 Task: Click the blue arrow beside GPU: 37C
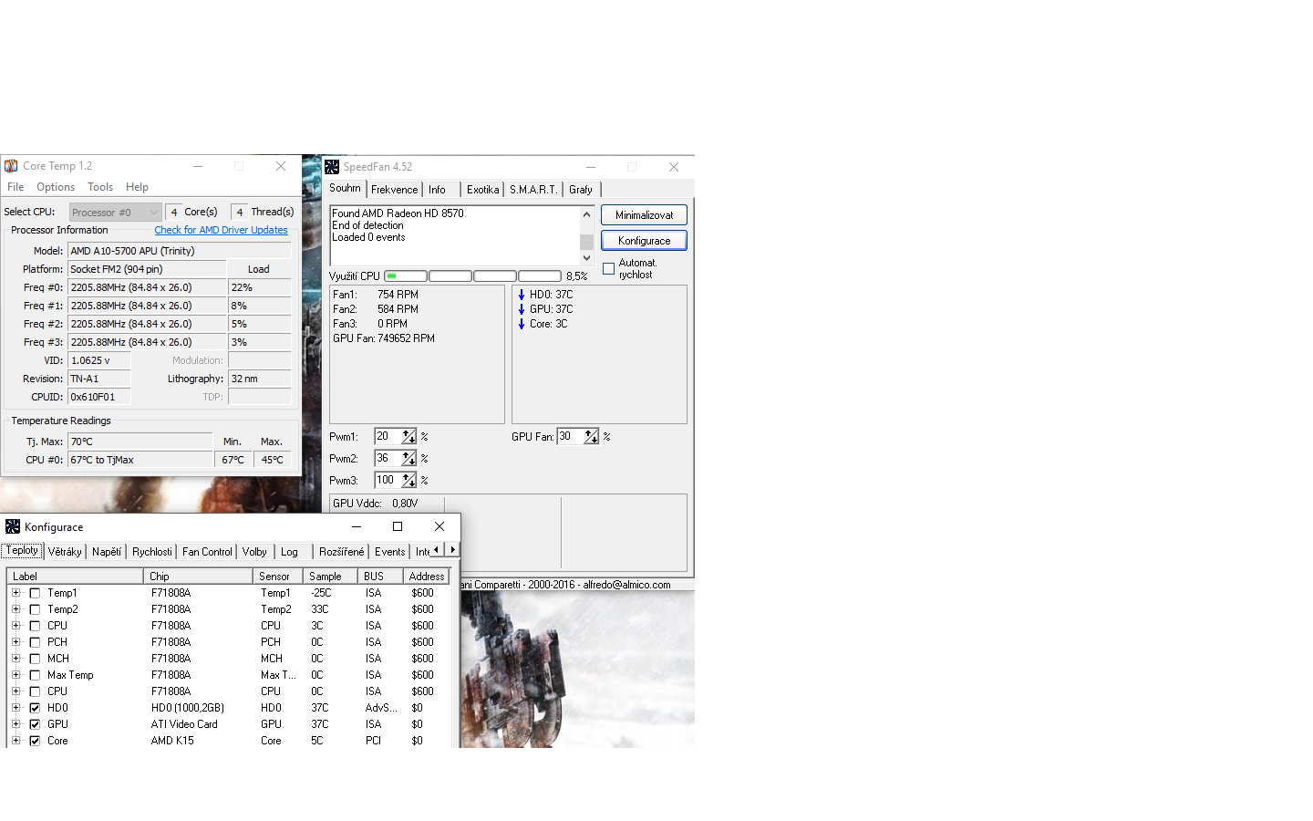[522, 309]
